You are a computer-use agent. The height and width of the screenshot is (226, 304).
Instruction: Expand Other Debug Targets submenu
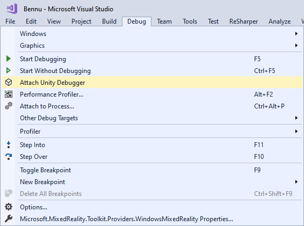pyautogui.click(x=296, y=118)
